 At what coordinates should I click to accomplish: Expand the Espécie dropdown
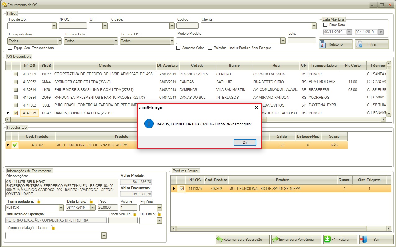pos(159,208)
